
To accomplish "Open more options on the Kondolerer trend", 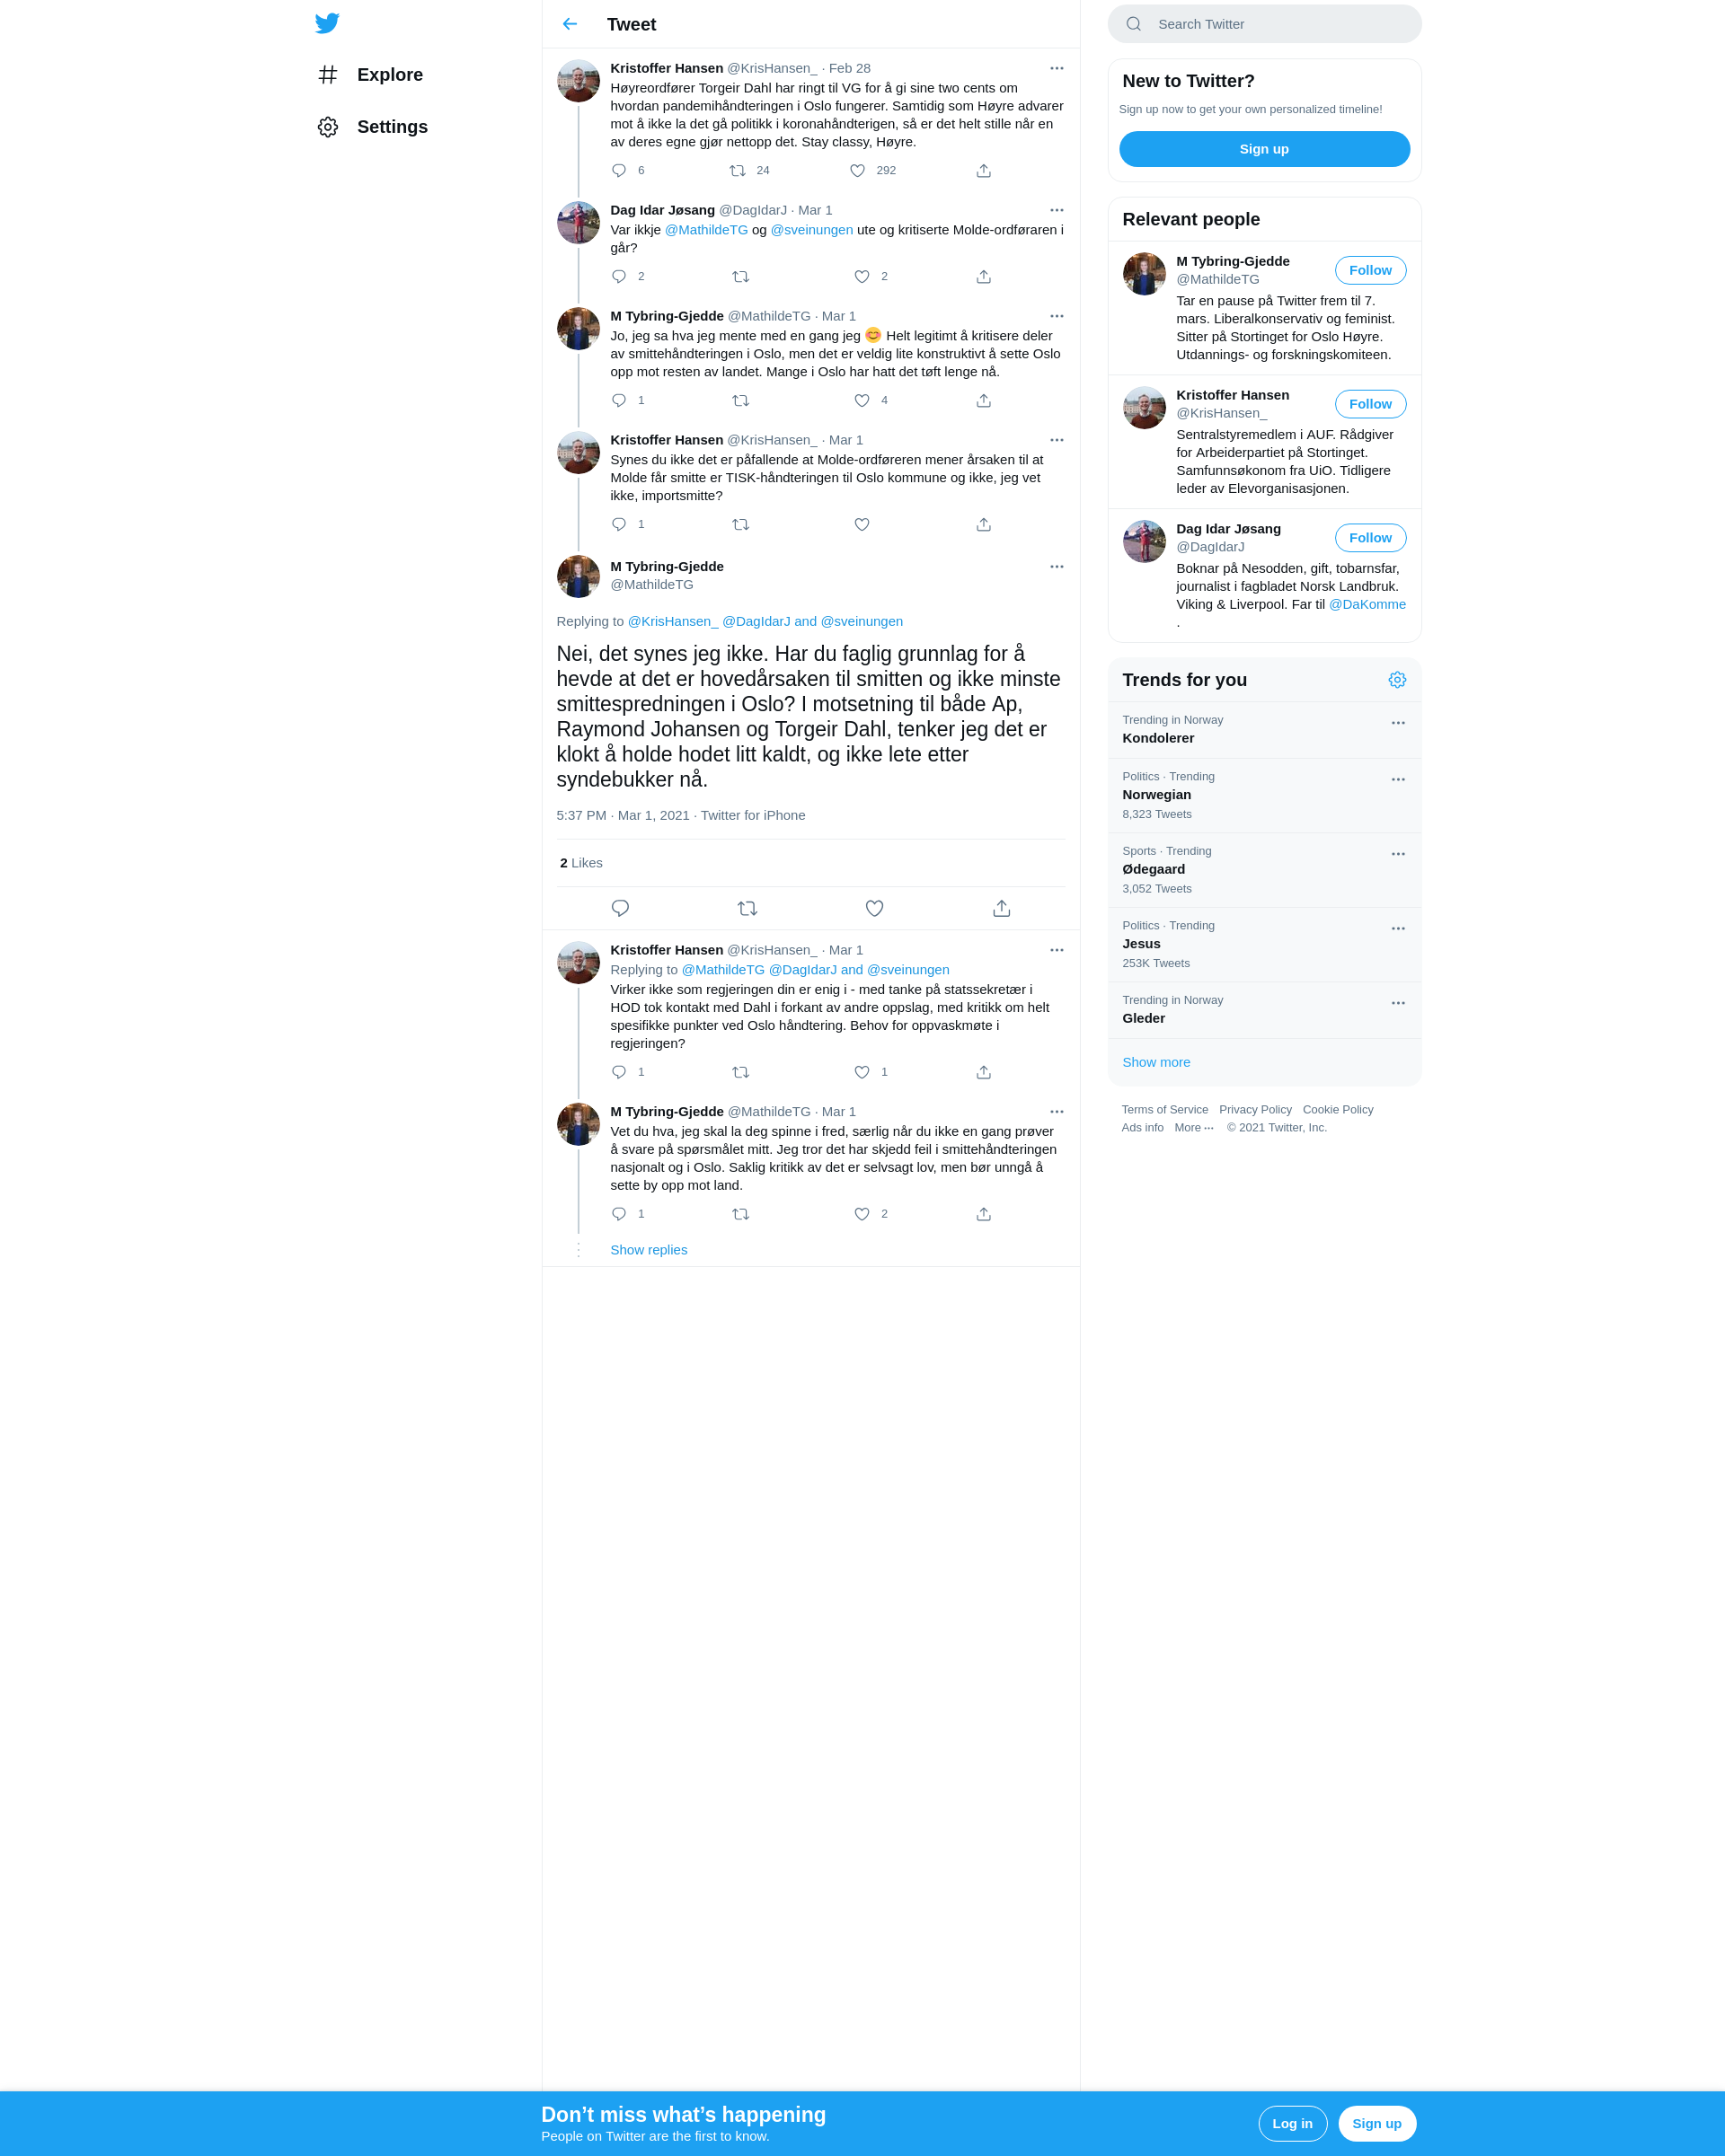I will [x=1398, y=723].
